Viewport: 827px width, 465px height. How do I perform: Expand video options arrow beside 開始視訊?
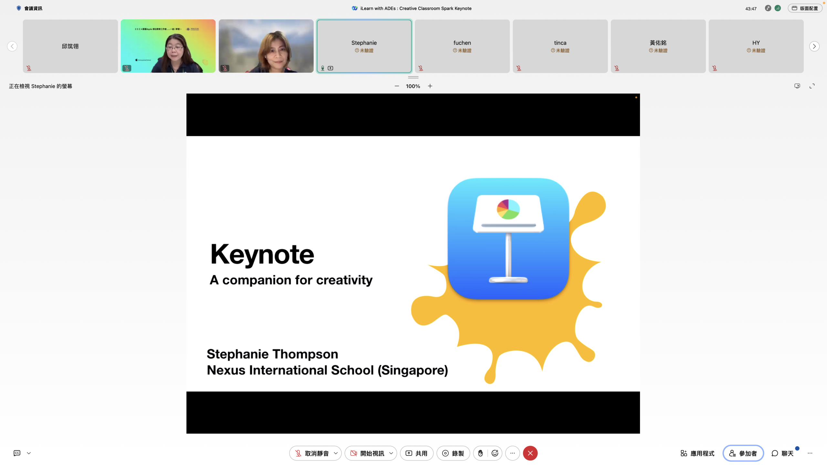[391, 453]
